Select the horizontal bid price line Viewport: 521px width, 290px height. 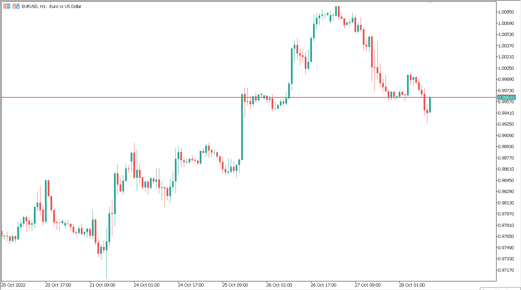click(249, 98)
